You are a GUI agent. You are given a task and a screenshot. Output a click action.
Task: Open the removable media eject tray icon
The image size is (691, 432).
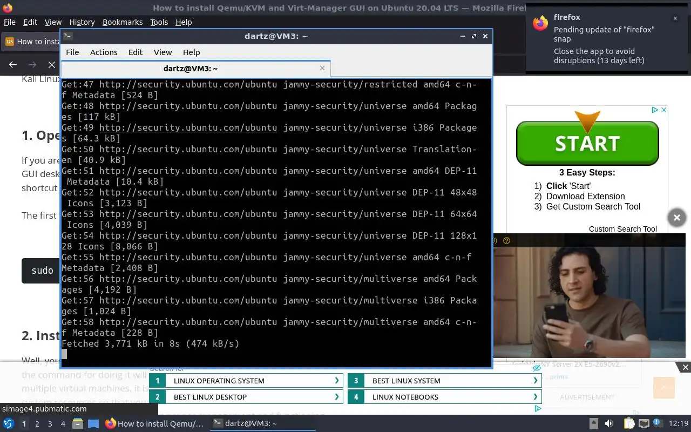tap(593, 424)
